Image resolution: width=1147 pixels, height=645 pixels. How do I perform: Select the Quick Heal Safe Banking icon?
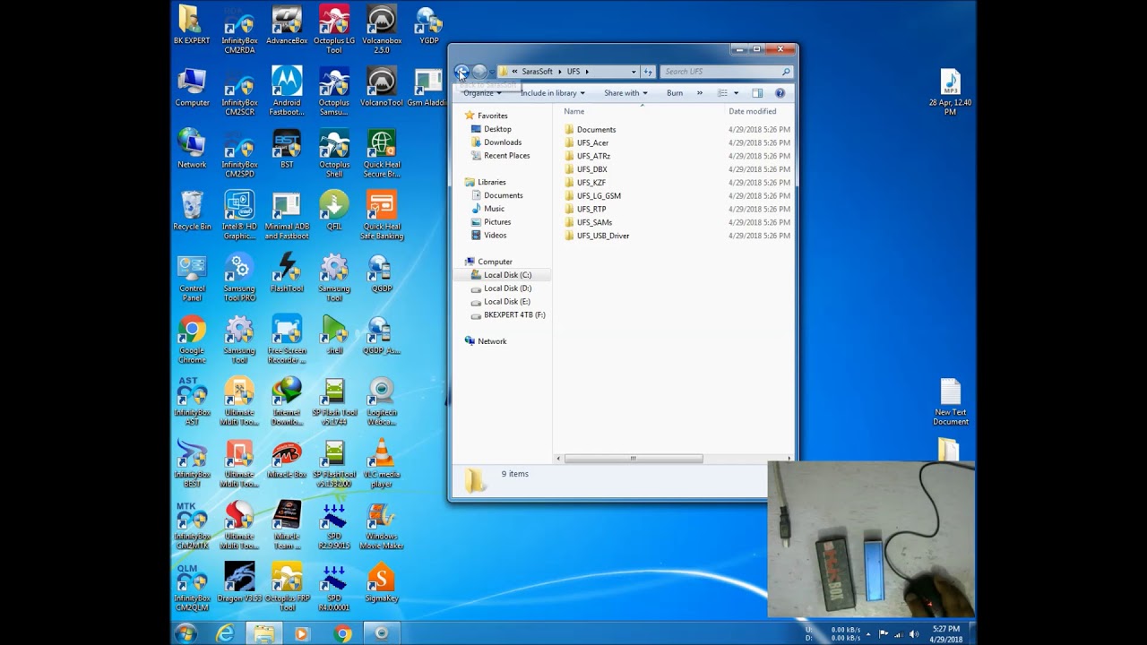click(382, 215)
